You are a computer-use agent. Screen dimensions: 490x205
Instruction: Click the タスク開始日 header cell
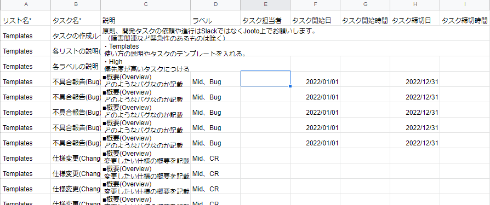pyautogui.click(x=315, y=17)
